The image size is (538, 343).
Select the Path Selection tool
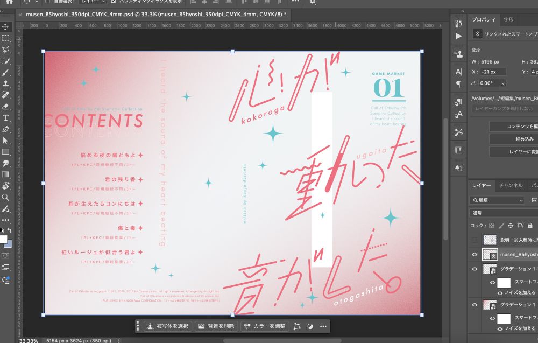point(5,141)
